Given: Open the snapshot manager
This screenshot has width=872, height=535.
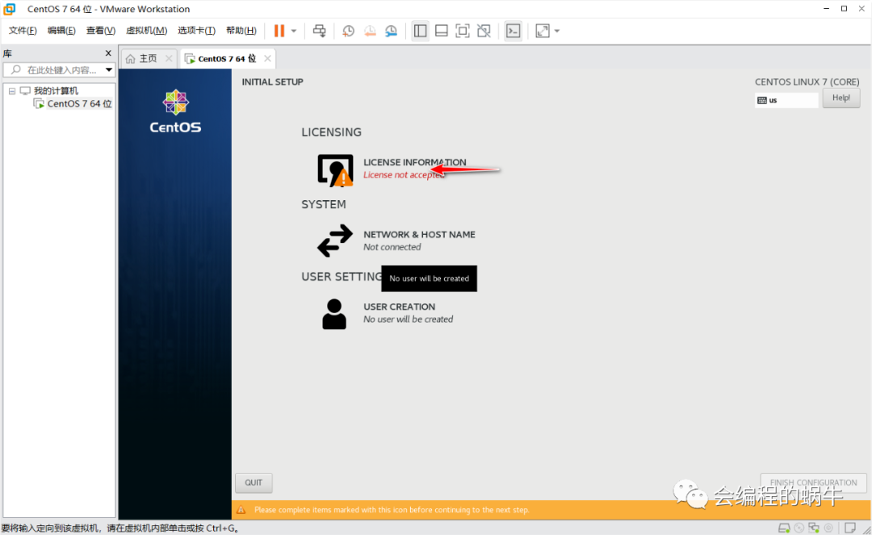Looking at the screenshot, I should (392, 31).
